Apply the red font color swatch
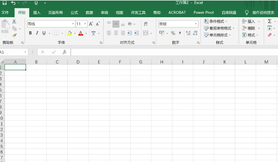 (x=81, y=33)
